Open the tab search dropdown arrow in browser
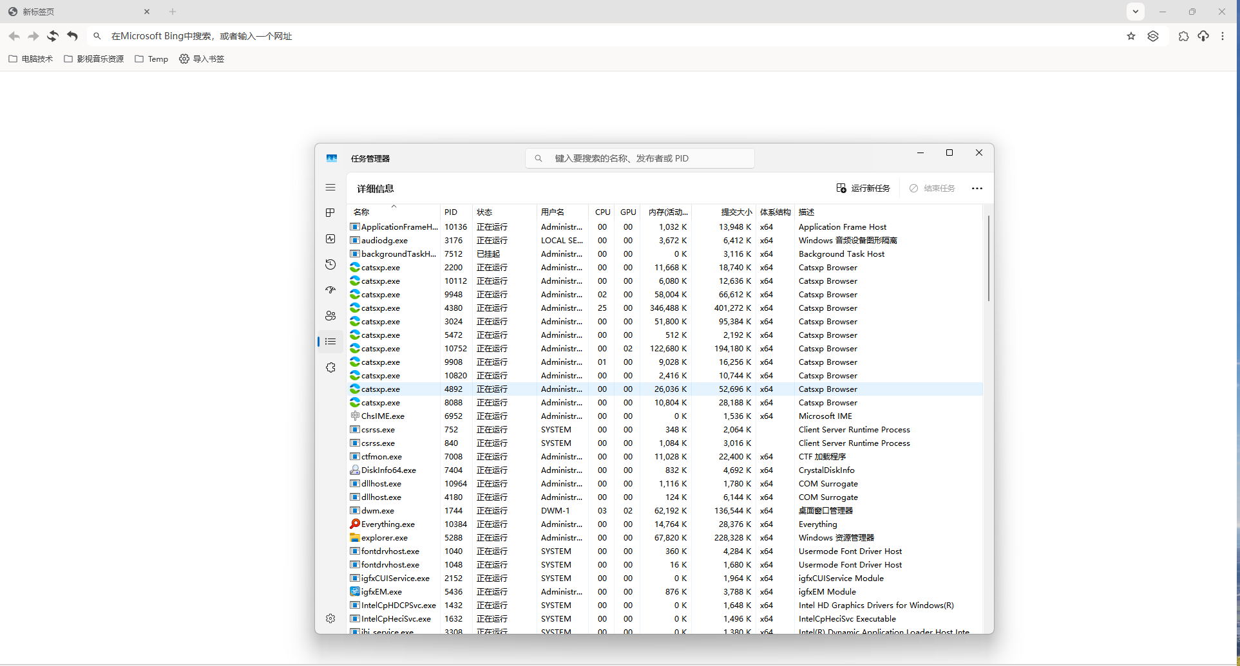Screen dimensions: 1240x666 (1136, 12)
